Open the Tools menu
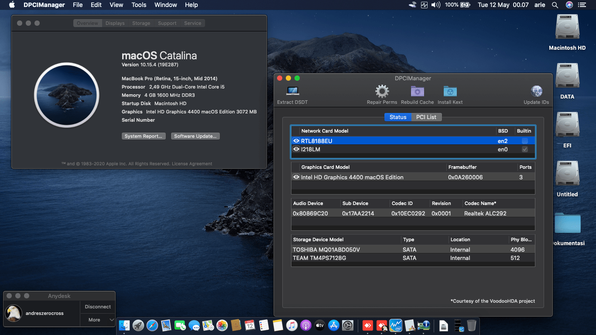This screenshot has width=596, height=335. [x=139, y=5]
